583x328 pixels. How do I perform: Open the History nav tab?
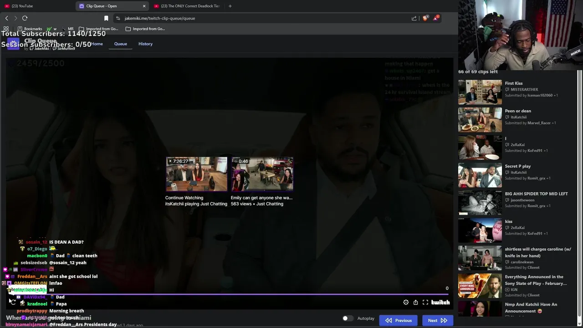(x=145, y=44)
